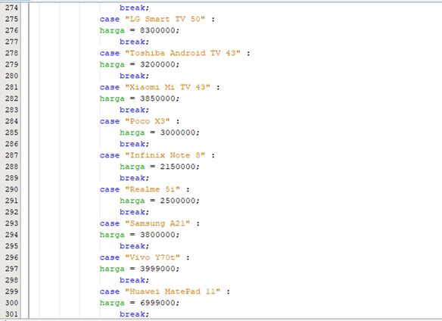Click the "Xiaomi Mi TV 43" string
The image size is (442, 321).
click(x=168, y=87)
